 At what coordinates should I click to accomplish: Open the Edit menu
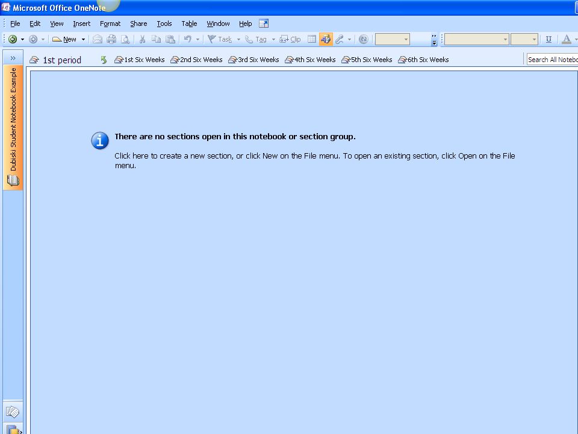pyautogui.click(x=35, y=24)
